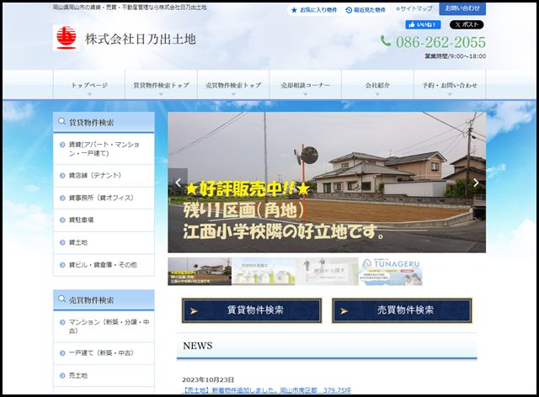Click arrow icon on 売買物件検索 banner button
The image size is (539, 397).
point(344,311)
